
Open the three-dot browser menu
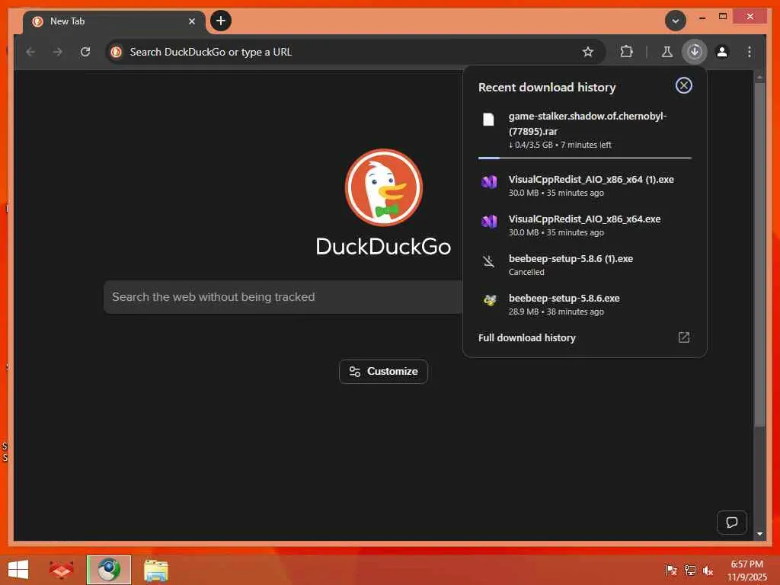tap(750, 52)
